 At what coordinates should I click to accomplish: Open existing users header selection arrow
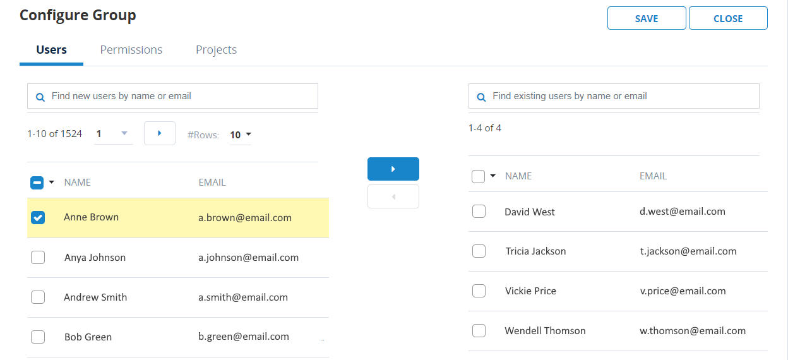tap(493, 176)
